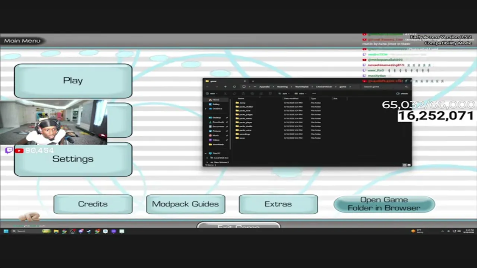Open Modpack Guides
477x268 pixels.
[x=186, y=204]
